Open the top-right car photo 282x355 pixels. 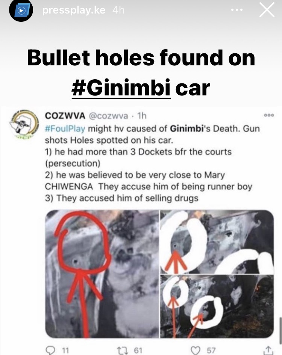[x=217, y=242]
